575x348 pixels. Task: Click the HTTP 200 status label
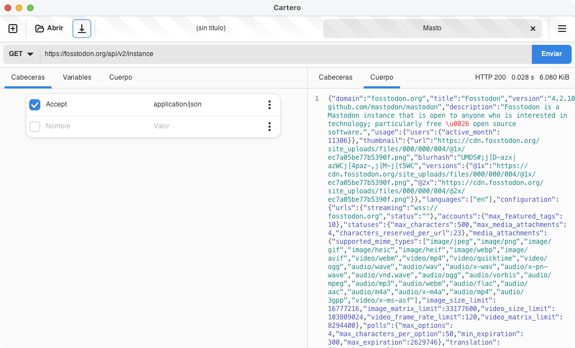click(x=490, y=77)
